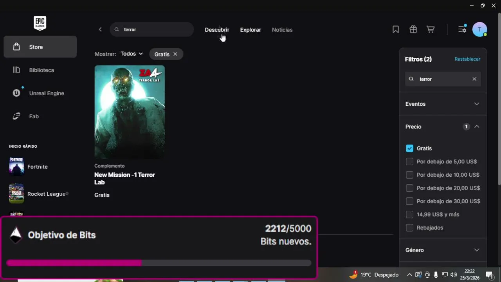Collapse the Precio filter section
Viewport: 501px width, 282px height.
[443, 127]
